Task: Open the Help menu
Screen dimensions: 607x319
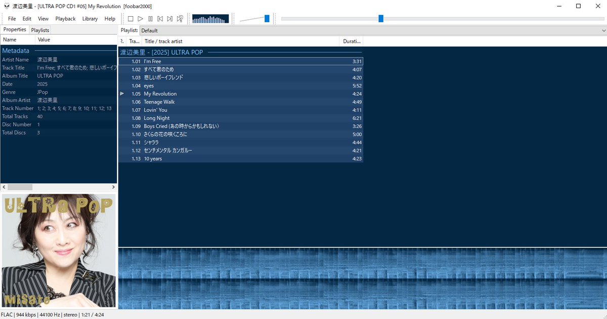Action: tap(110, 19)
